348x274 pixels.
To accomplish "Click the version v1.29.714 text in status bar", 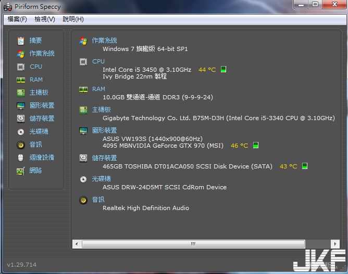I will pos(22,265).
